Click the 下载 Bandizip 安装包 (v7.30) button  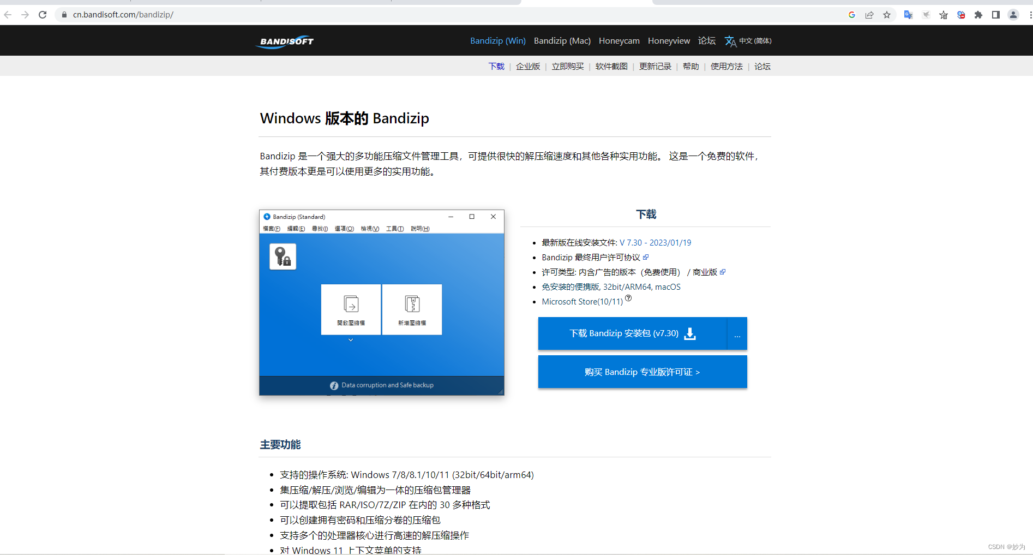[633, 333]
